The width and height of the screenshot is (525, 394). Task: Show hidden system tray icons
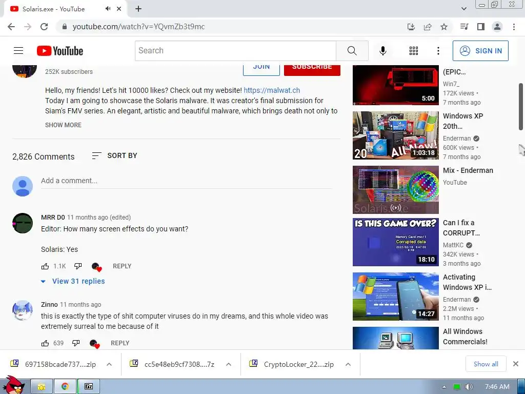point(445,387)
